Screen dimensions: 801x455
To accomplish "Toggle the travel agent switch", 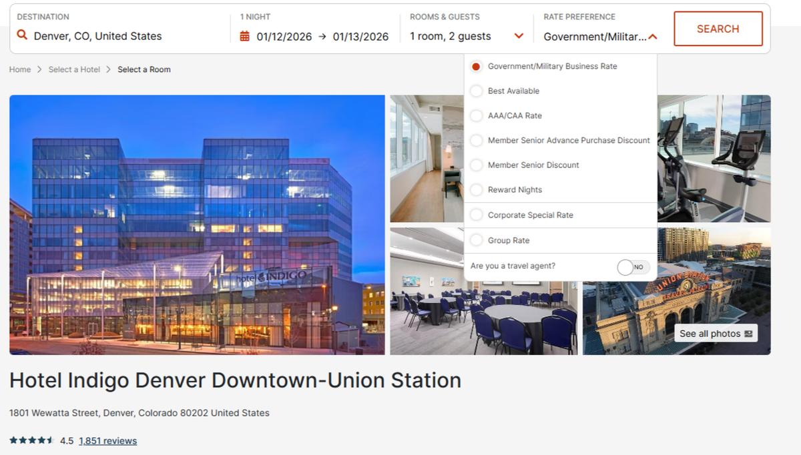I will 633,267.
